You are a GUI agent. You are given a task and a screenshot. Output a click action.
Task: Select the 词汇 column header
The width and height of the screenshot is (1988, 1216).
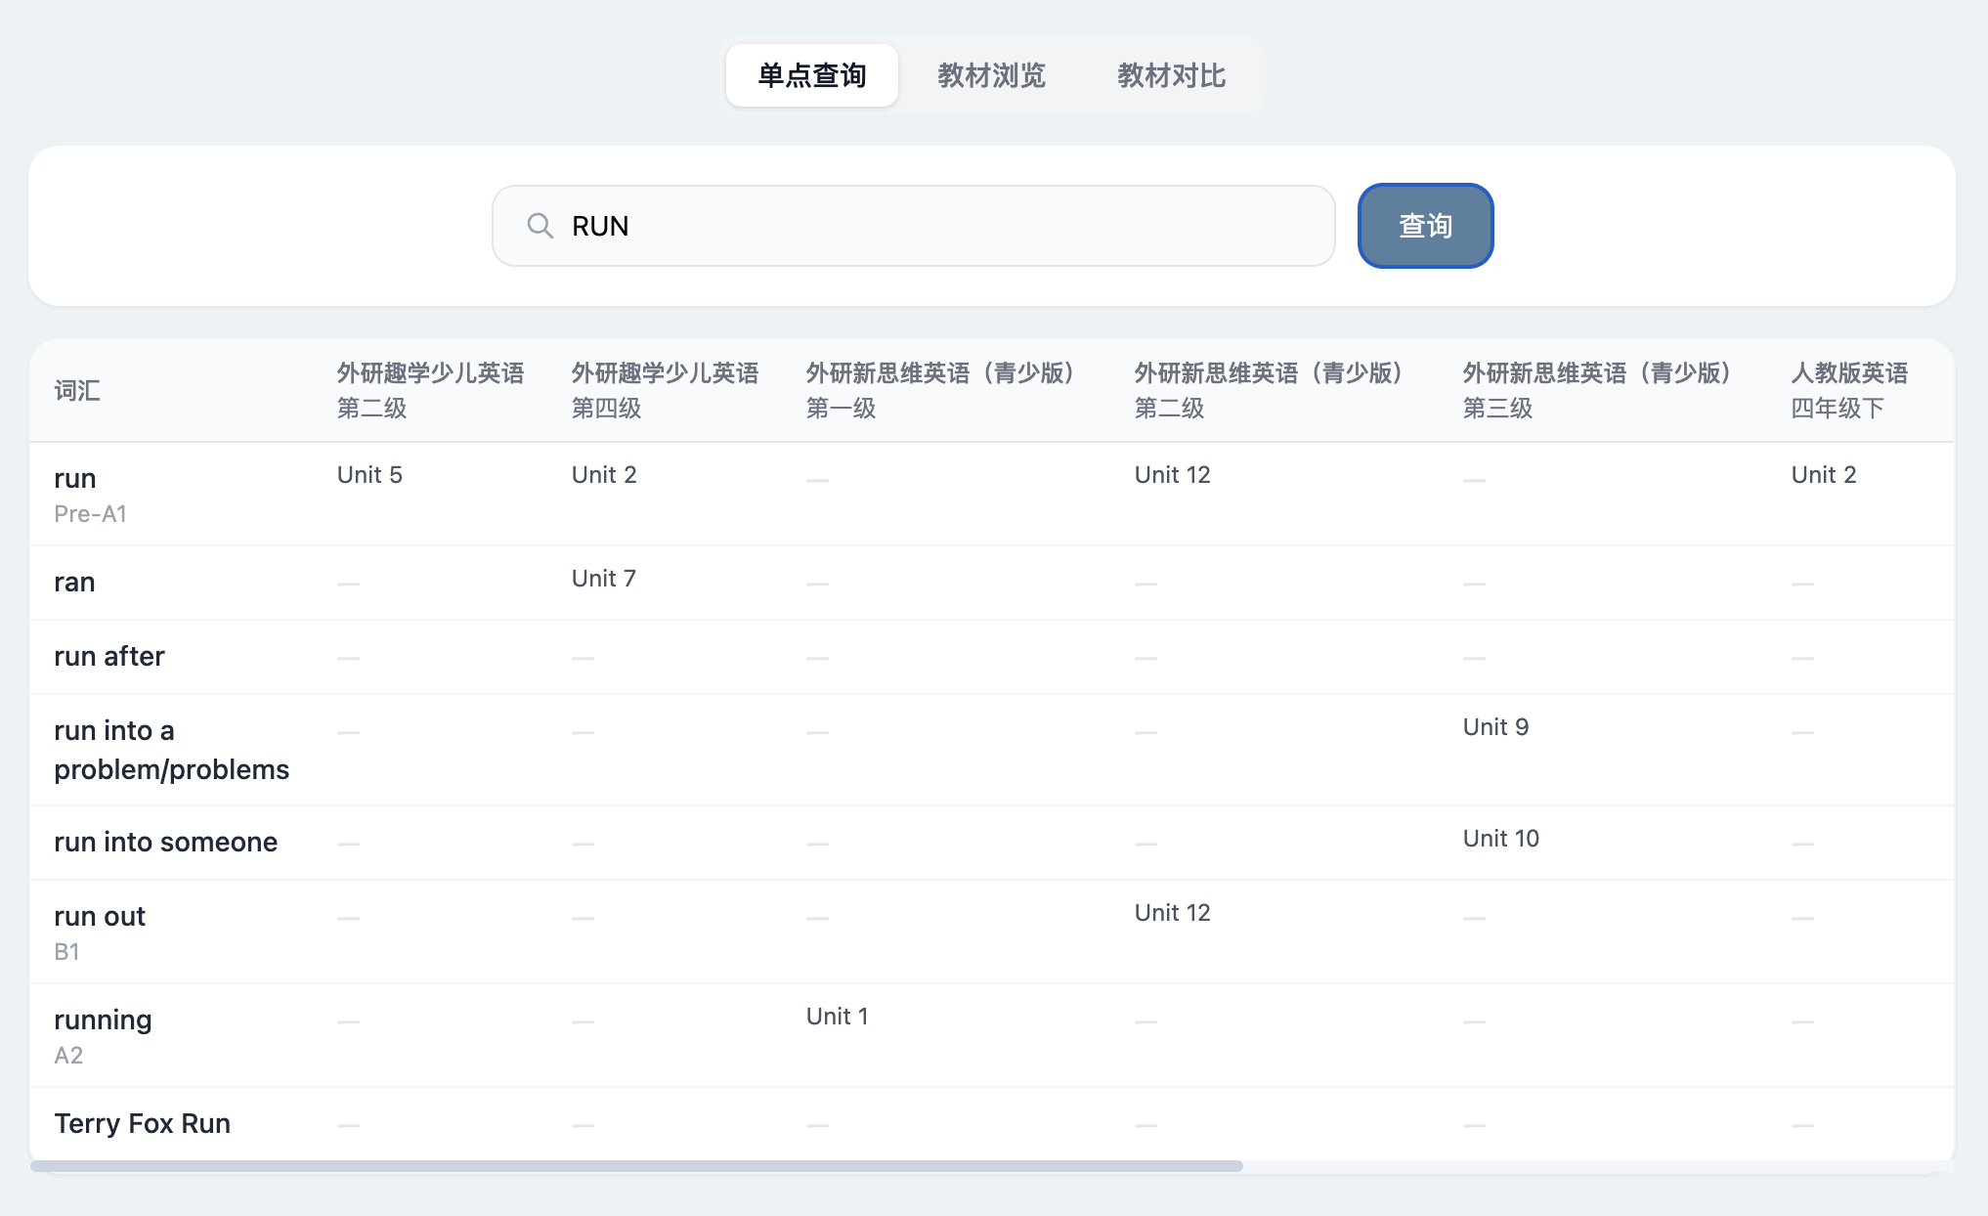pyautogui.click(x=77, y=391)
